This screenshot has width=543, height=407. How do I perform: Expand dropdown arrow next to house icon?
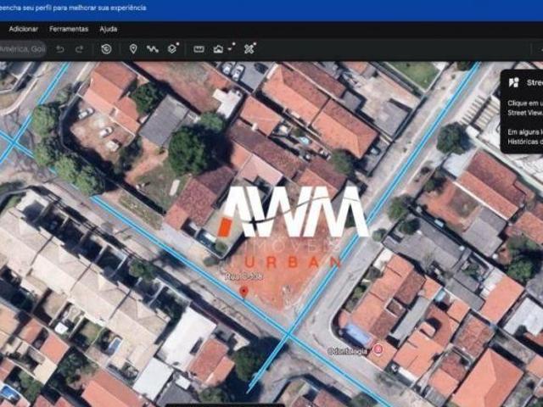point(231,47)
